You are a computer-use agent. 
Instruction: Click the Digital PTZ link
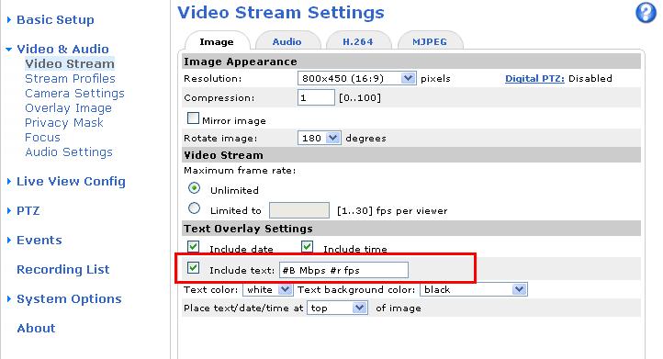534,78
